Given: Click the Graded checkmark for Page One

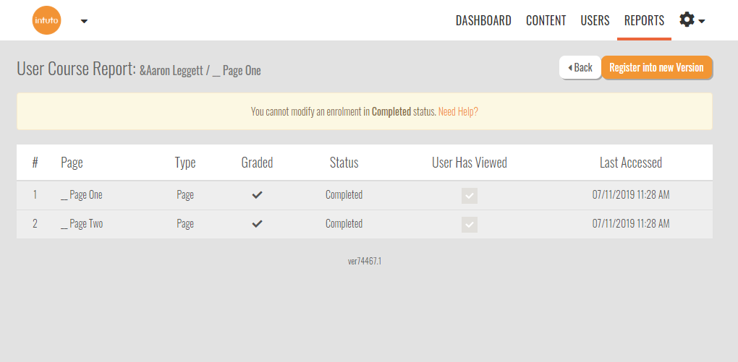Looking at the screenshot, I should 257,195.
